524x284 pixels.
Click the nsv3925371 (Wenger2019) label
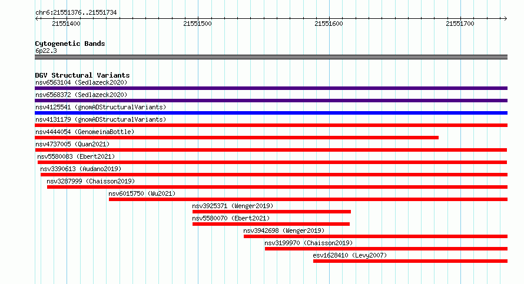(233, 206)
